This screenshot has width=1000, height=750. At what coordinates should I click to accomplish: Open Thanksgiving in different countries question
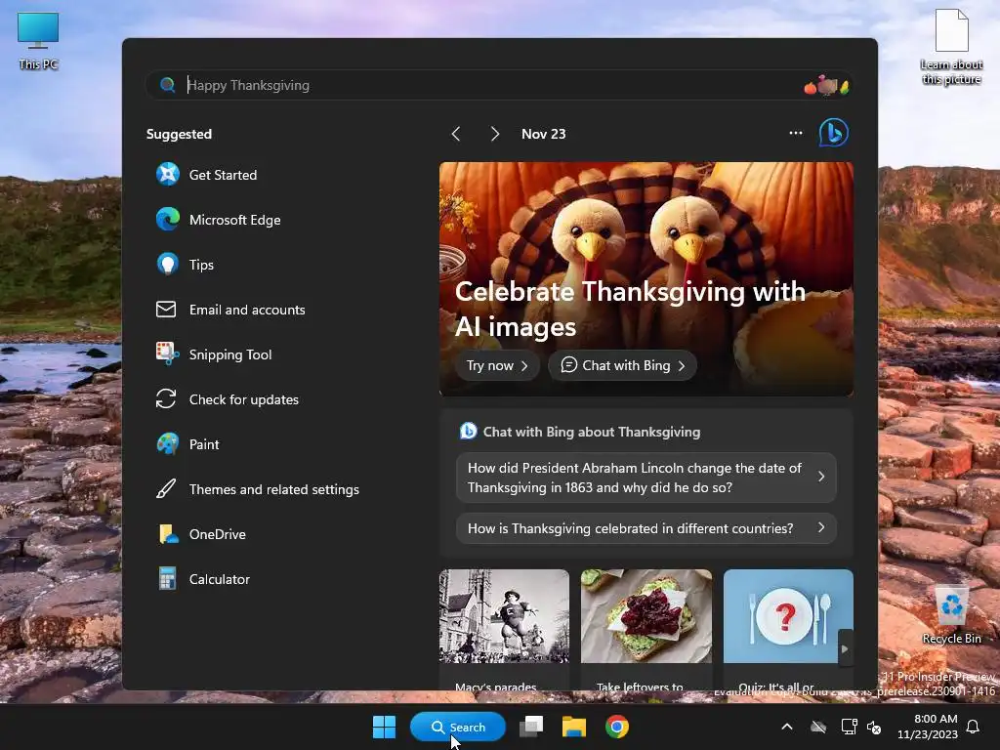point(646,528)
